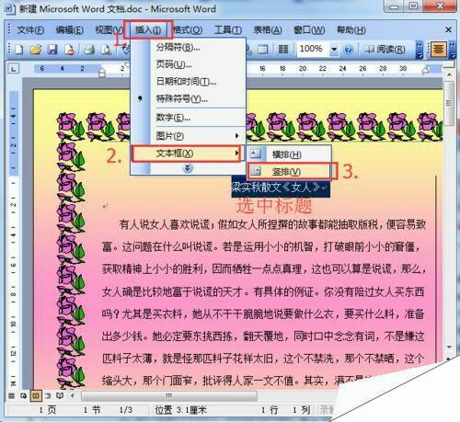Choose 特殊符号(Y)... menu entry

188,98
